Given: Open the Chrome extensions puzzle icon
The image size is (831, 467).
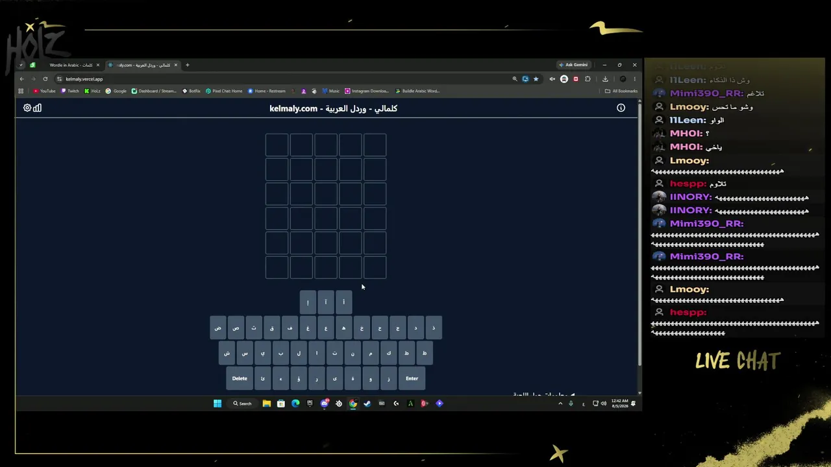Looking at the screenshot, I should (588, 79).
